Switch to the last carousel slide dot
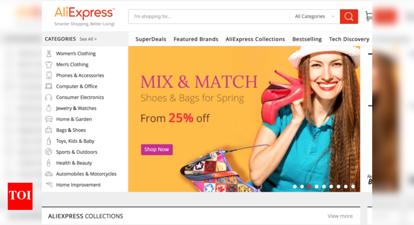The width and height of the screenshot is (414, 225). [x=353, y=186]
